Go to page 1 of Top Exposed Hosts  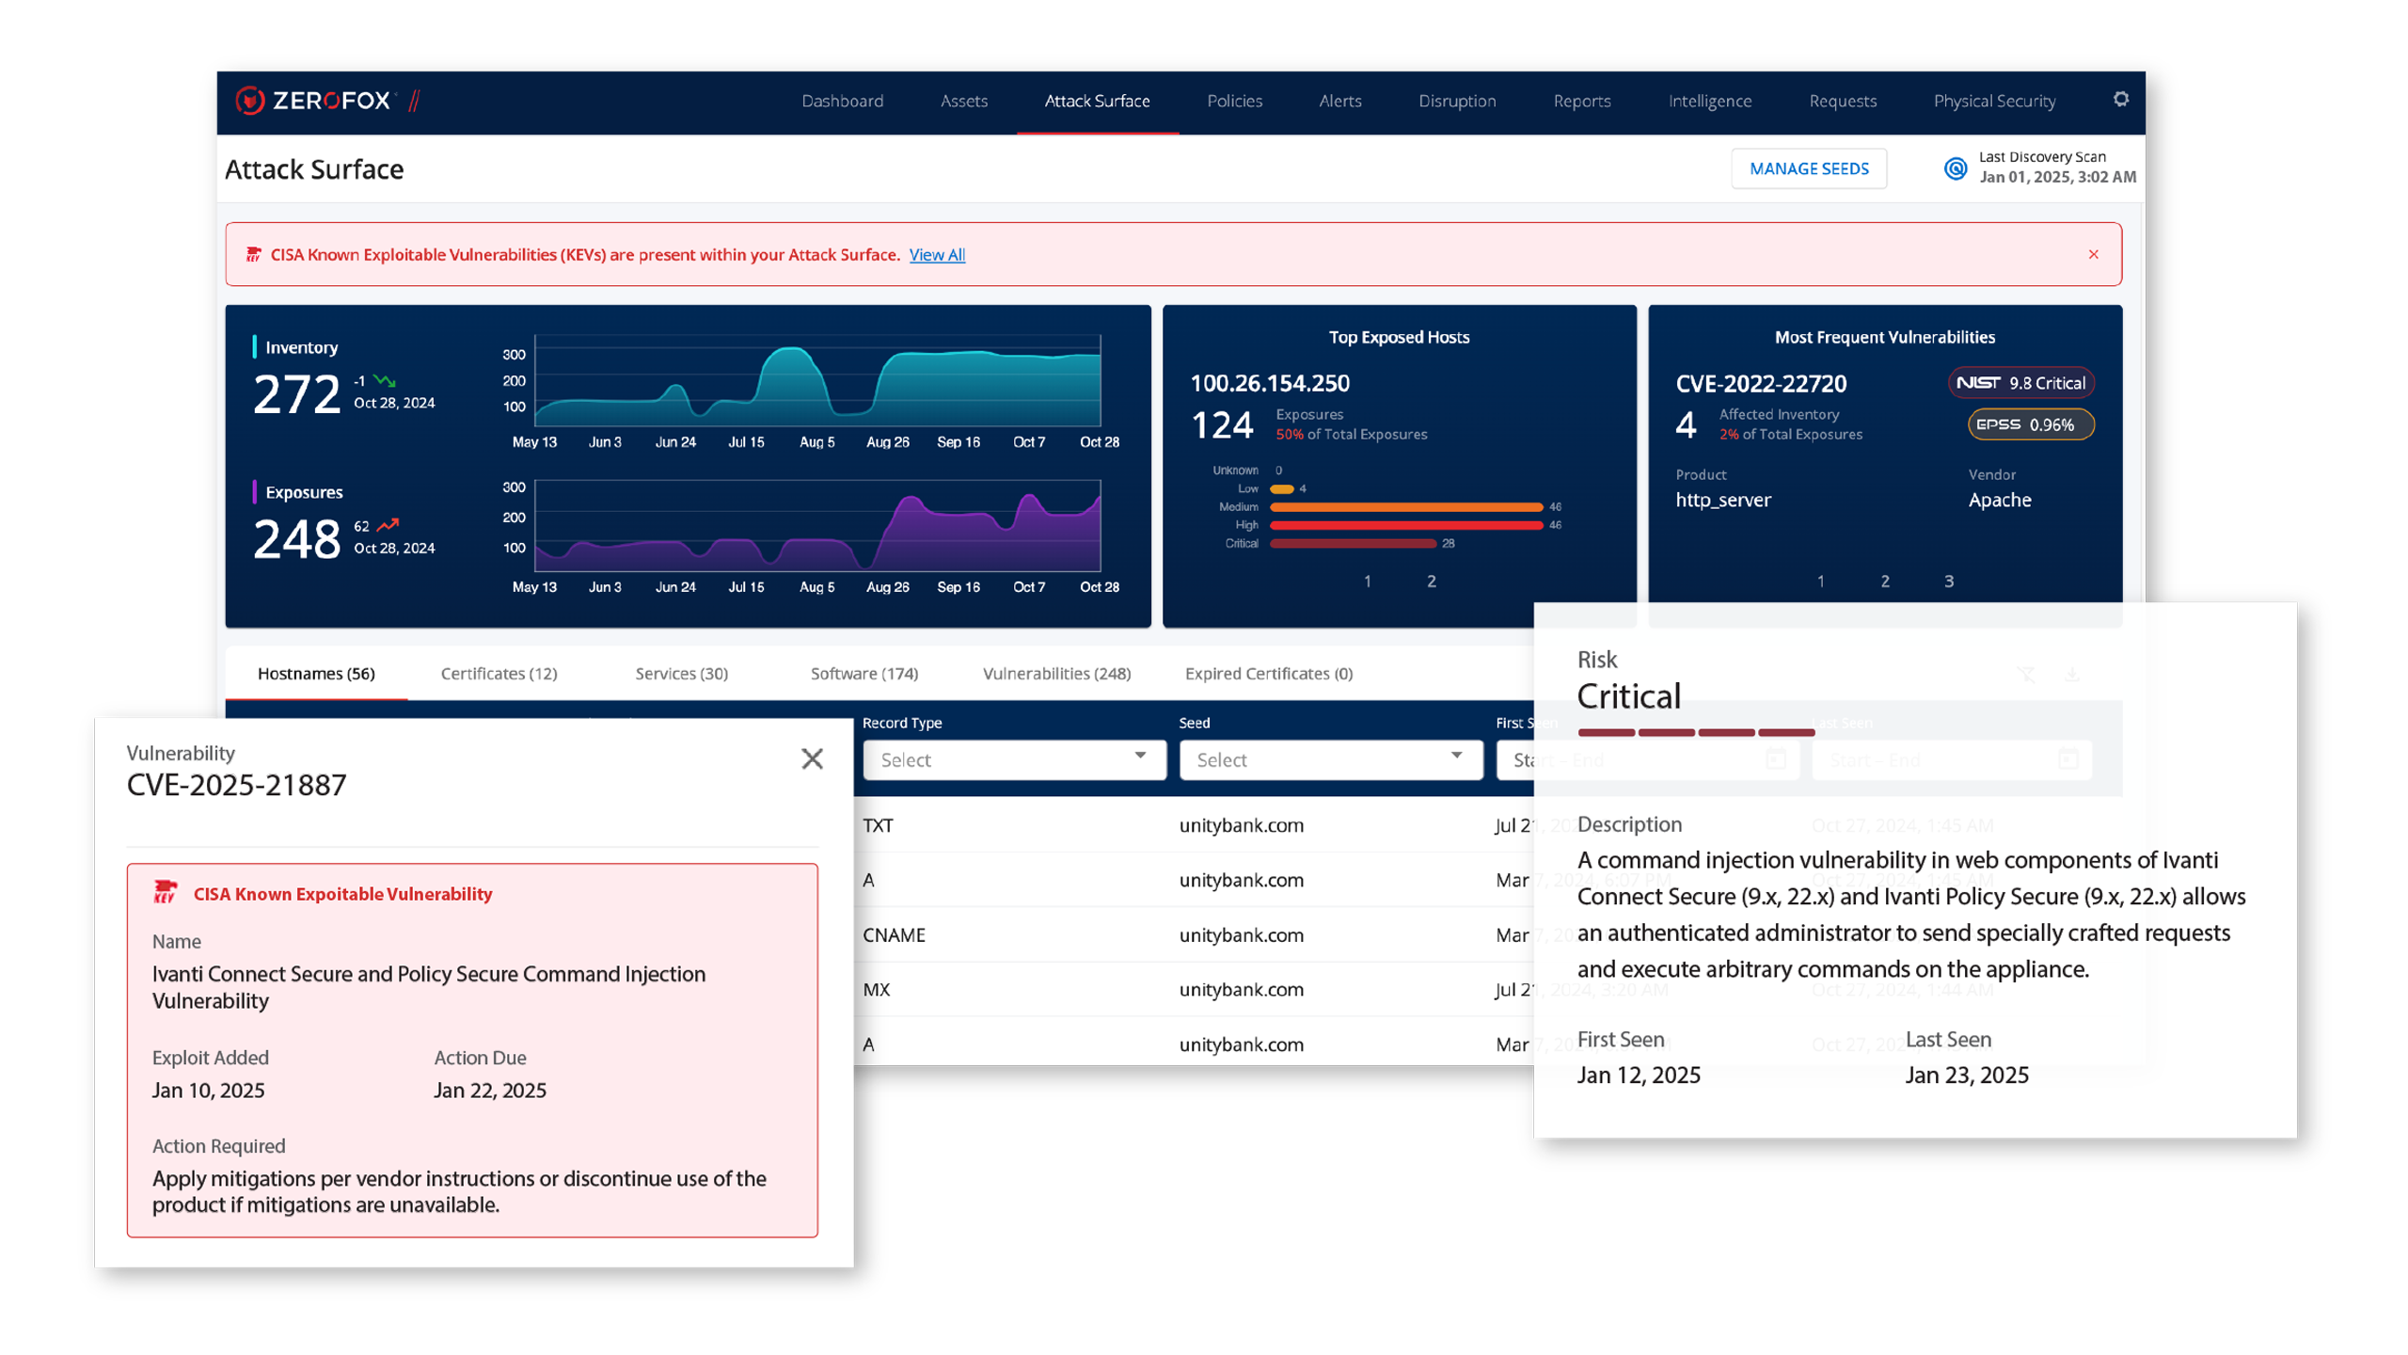tap(1367, 581)
